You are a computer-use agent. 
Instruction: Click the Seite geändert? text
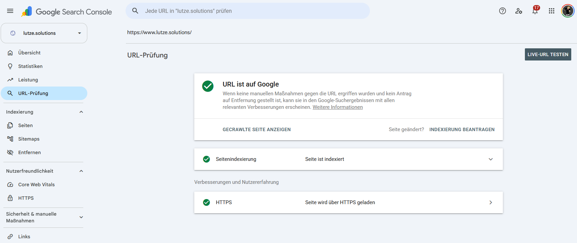pos(406,129)
